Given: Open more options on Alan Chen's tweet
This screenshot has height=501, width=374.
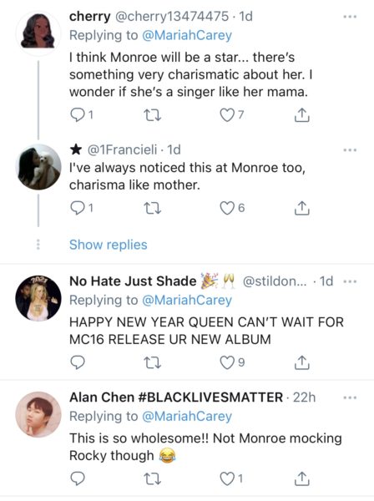Looking at the screenshot, I should point(350,397).
